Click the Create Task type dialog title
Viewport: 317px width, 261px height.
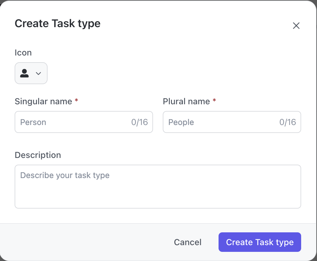[x=58, y=23]
